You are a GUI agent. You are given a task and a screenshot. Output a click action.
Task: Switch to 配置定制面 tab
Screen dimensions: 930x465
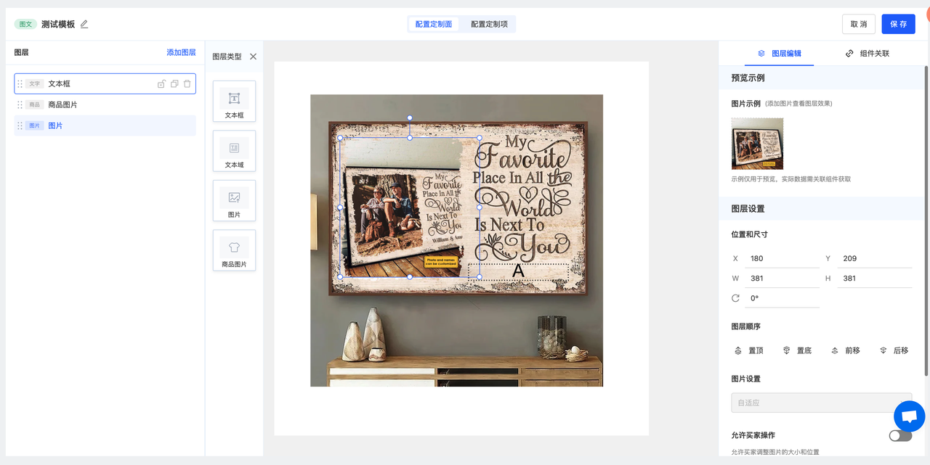tap(434, 24)
